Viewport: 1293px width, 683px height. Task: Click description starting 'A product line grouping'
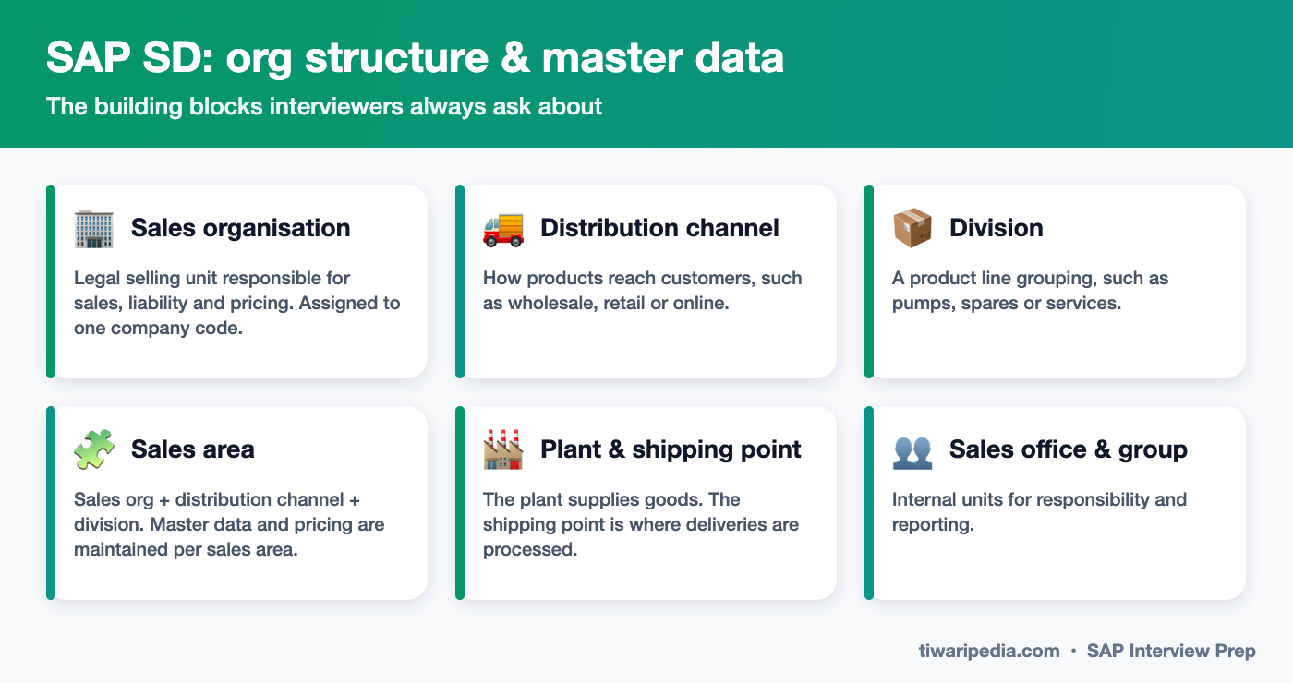point(1031,290)
